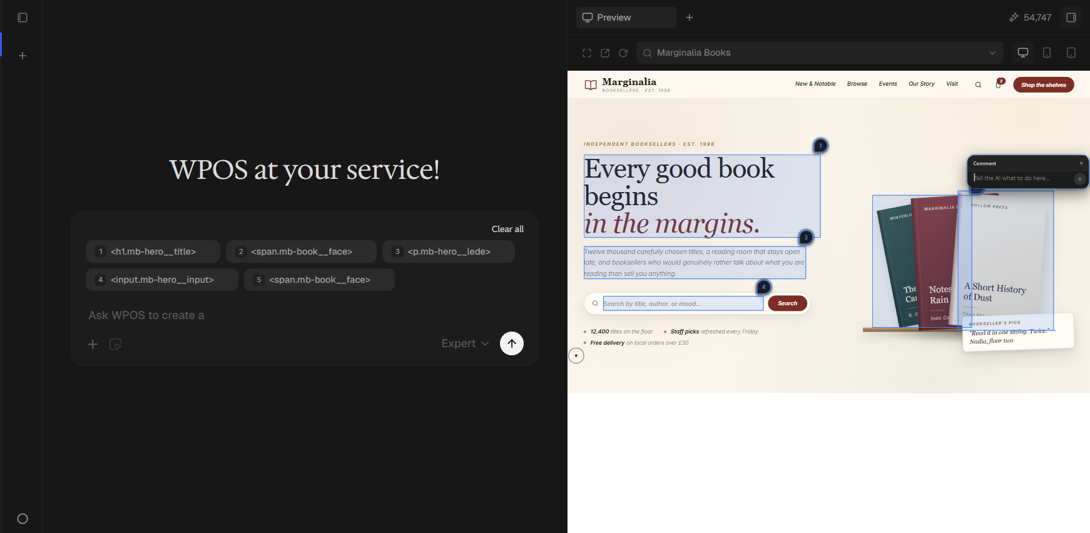Open the site search magnifier in the nav
Screen dimensions: 1090x533
pos(978,85)
